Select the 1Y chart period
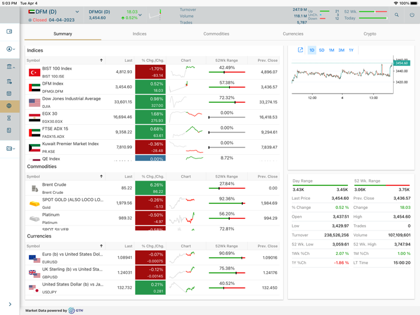Image resolution: width=420 pixels, height=315 pixels. coord(351,50)
